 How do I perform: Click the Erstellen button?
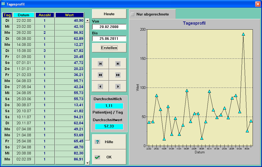[x=109, y=48]
